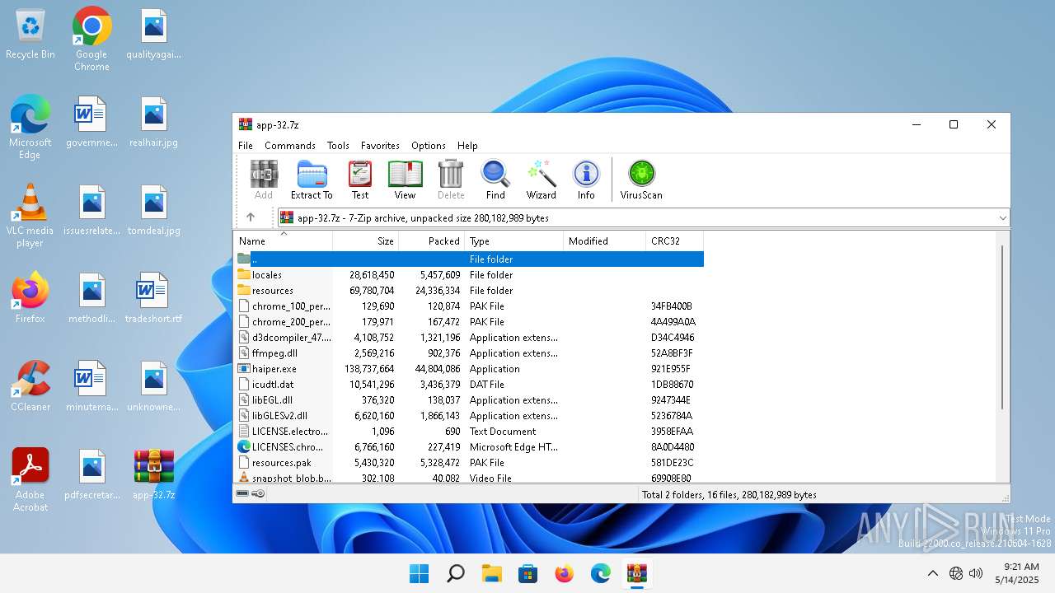The height and width of the screenshot is (593, 1055).
Task: Open Windows Start button
Action: pyautogui.click(x=419, y=573)
